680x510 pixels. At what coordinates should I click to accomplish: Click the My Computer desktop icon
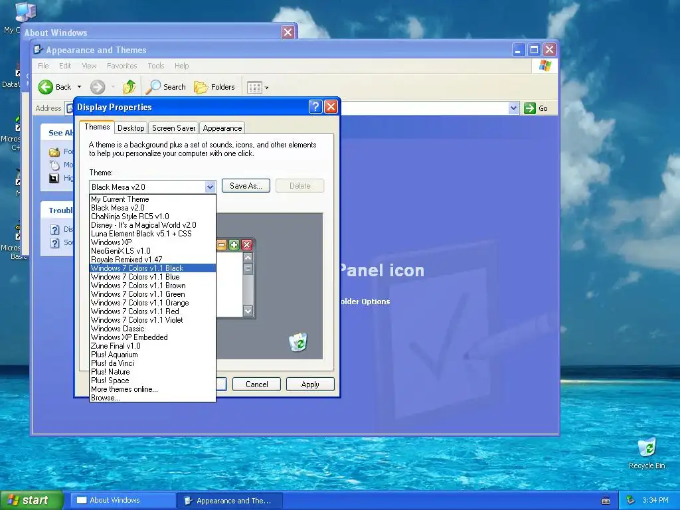click(26, 12)
